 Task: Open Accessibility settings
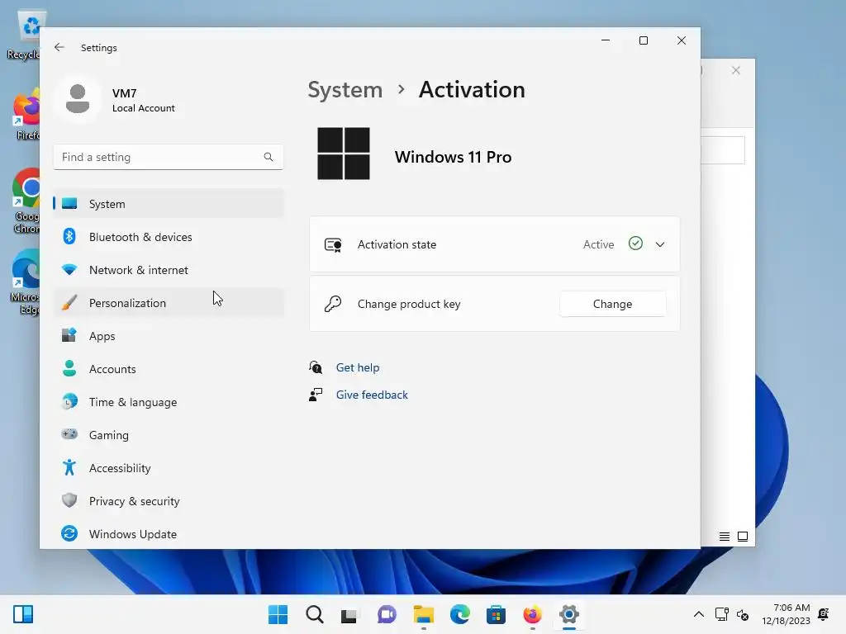pos(169,468)
